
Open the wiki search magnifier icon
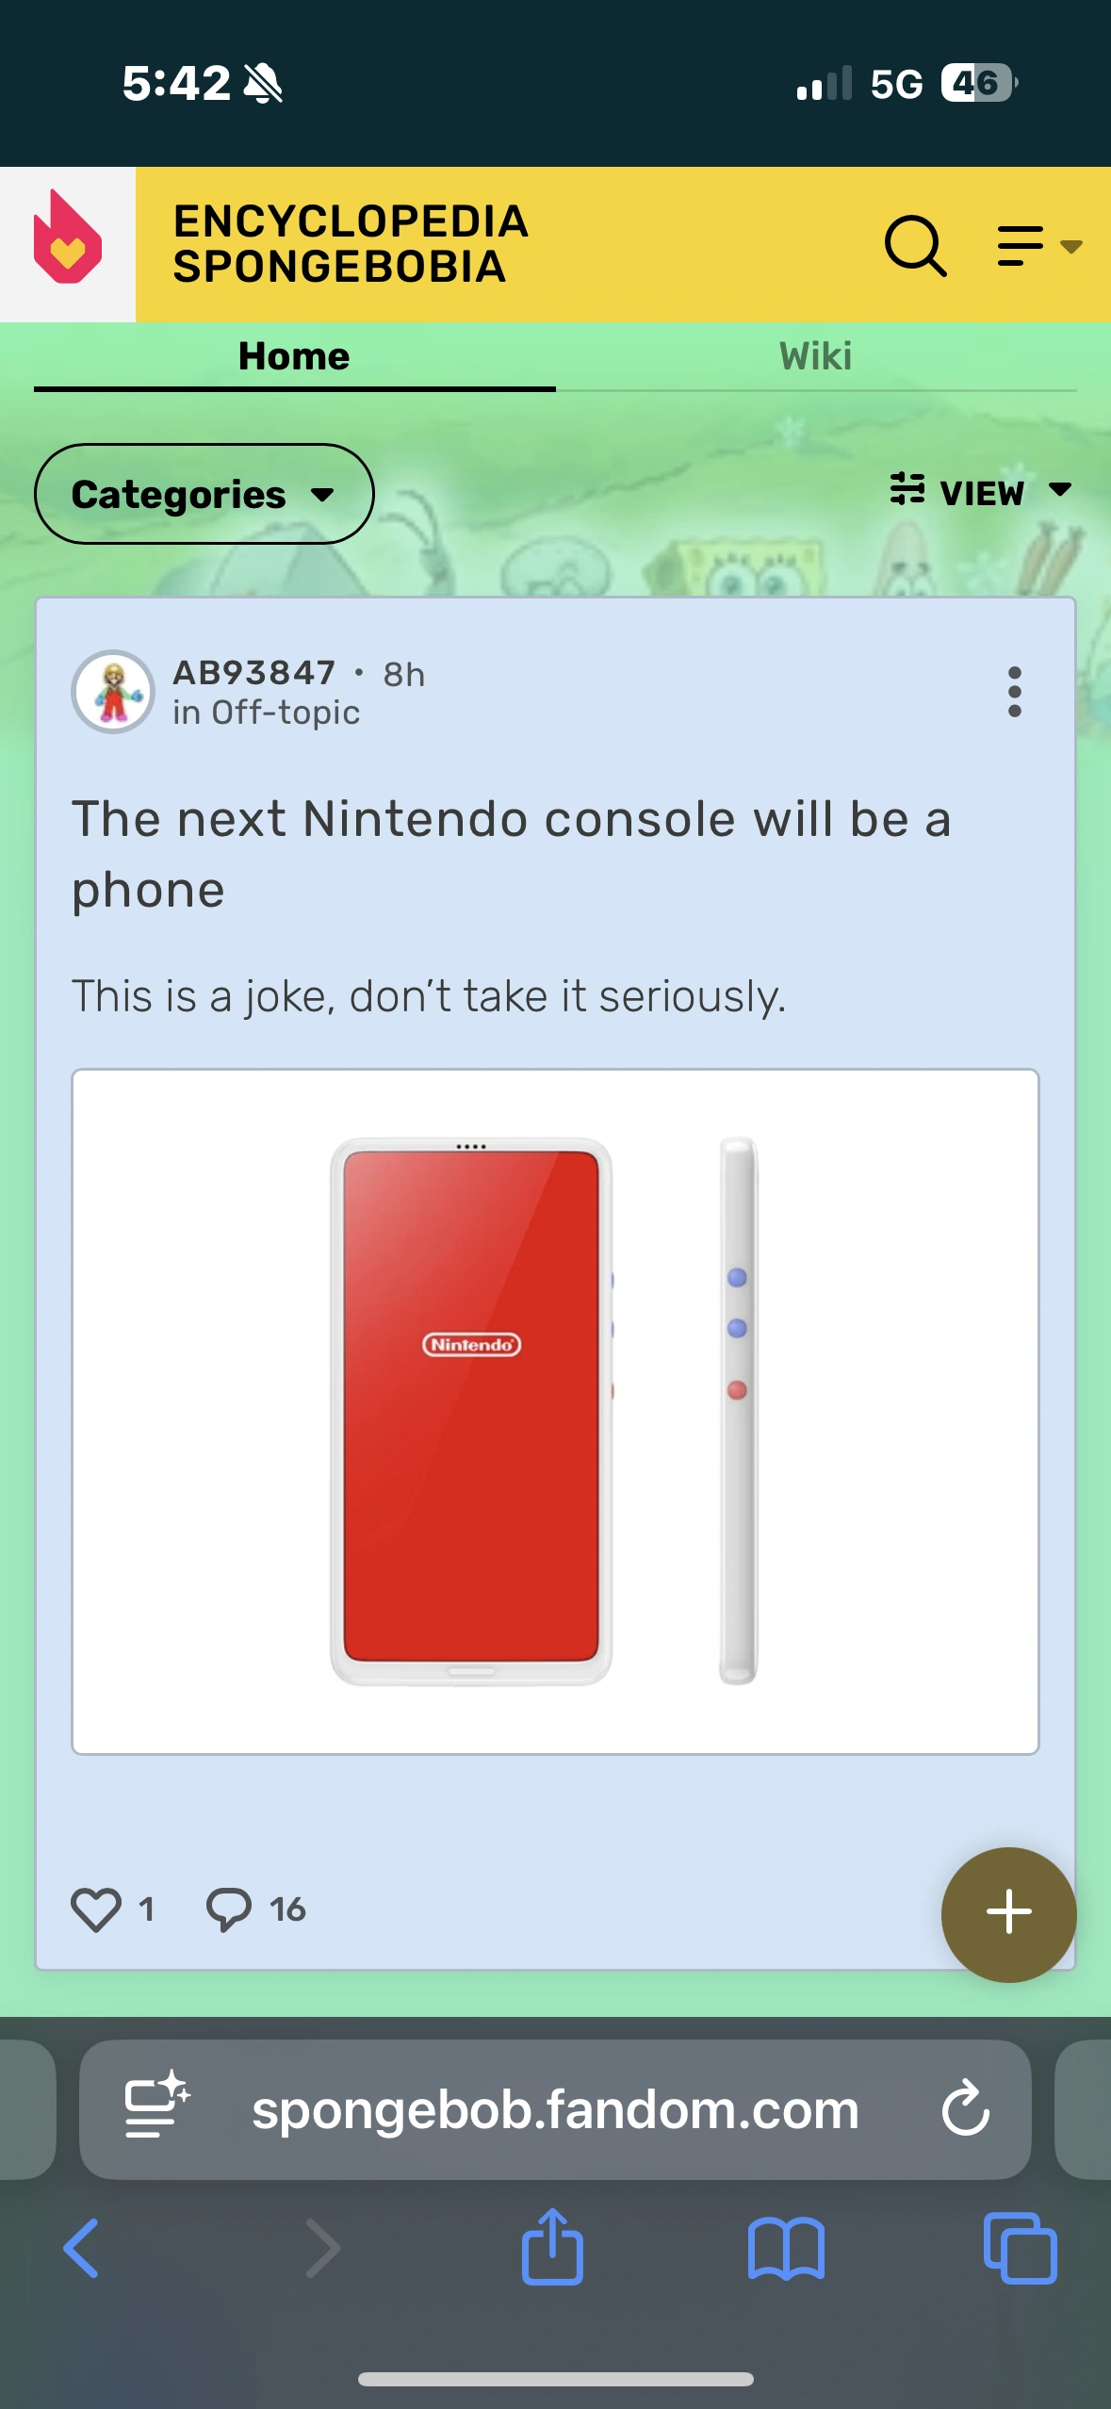coord(915,246)
